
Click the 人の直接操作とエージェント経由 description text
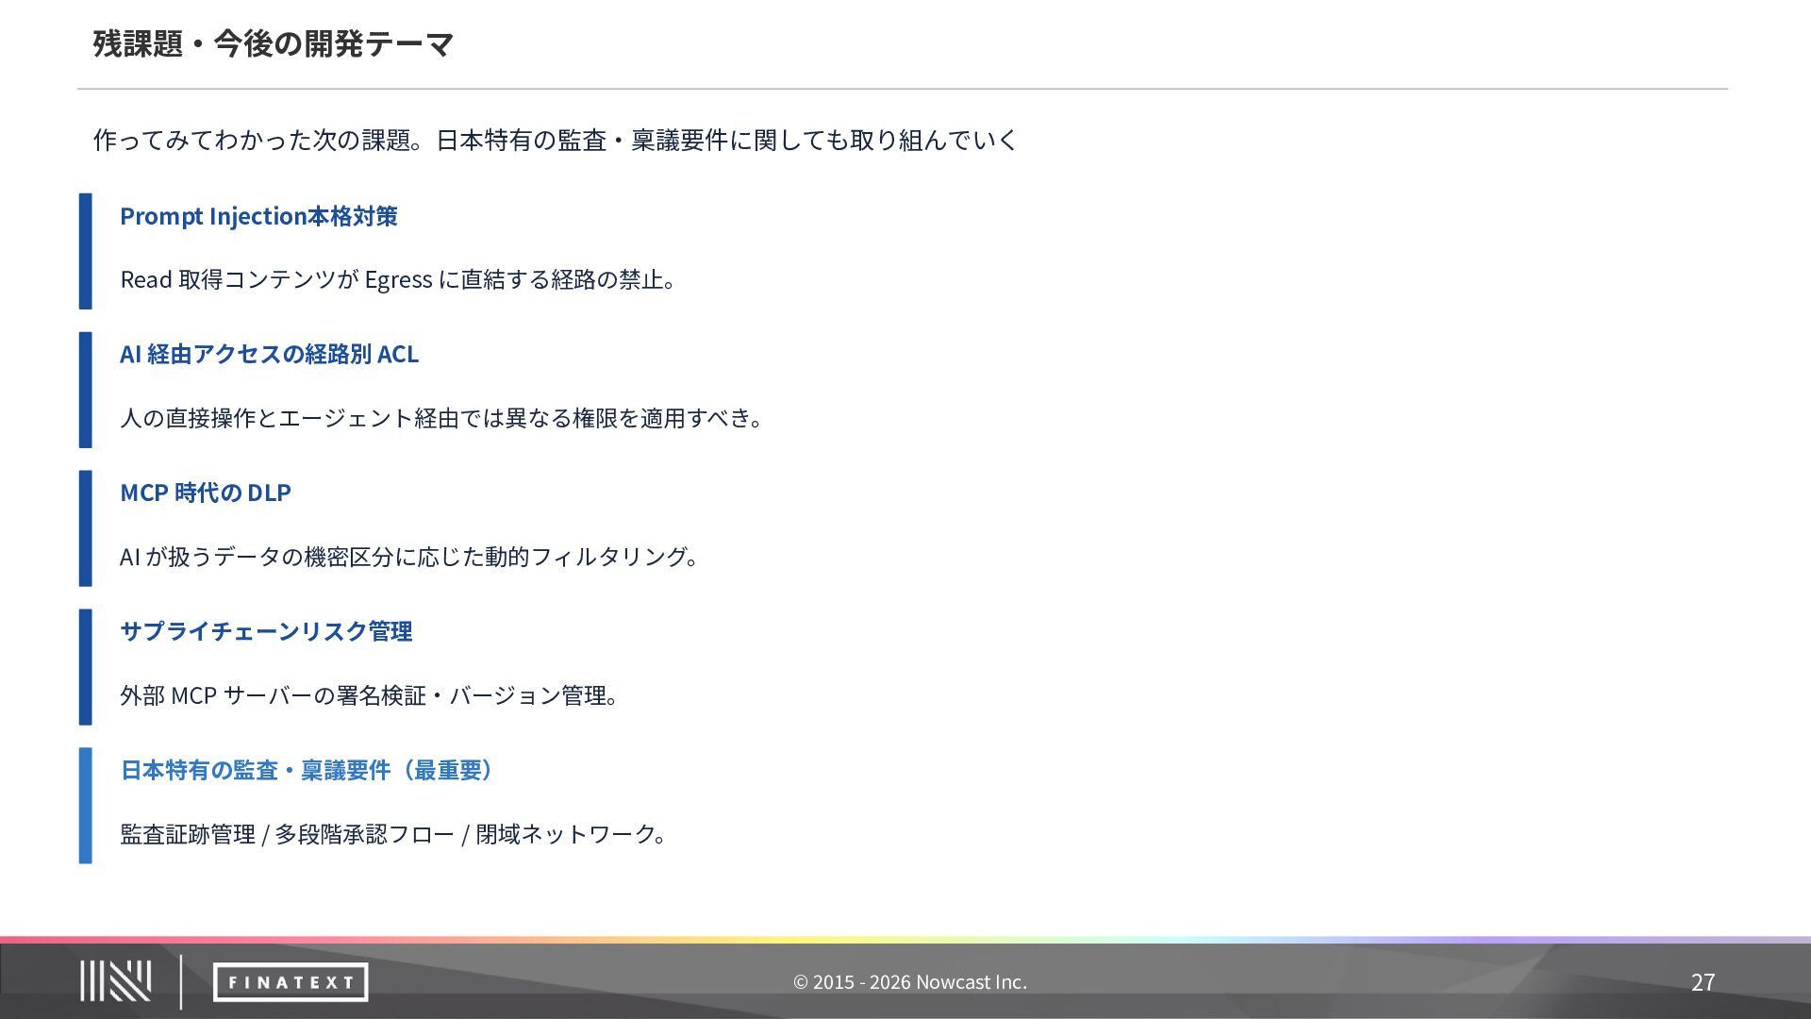click(440, 418)
